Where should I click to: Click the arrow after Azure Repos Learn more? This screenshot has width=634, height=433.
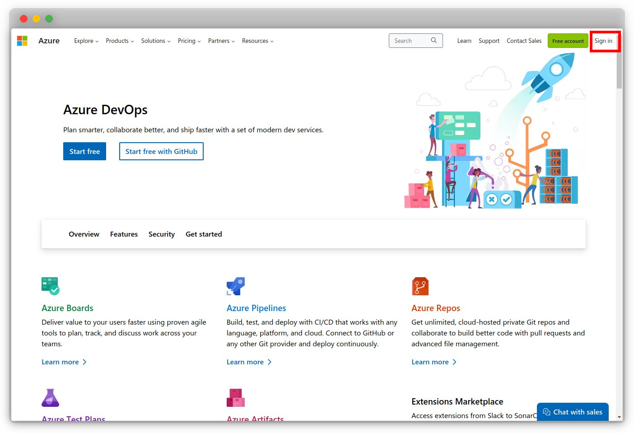tap(454, 362)
